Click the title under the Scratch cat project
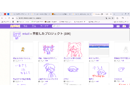 point(22,58)
